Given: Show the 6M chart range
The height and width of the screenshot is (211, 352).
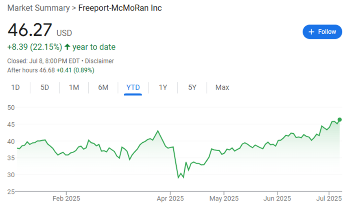Looking at the screenshot, I should pyautogui.click(x=103, y=87).
